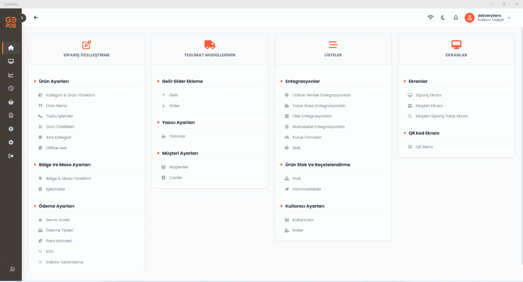Screen dimensions: 523x282
Task: Toggle dark mode with the moon icon
Action: [x=443, y=17]
